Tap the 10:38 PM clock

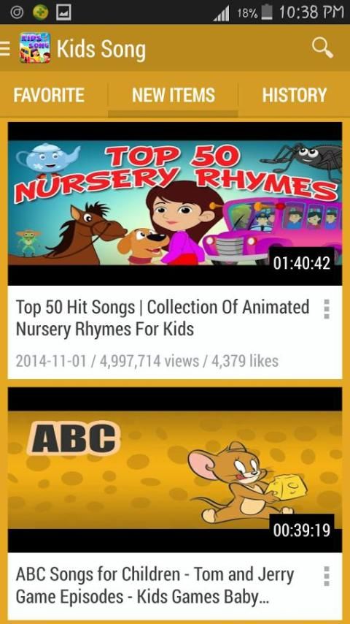(x=311, y=12)
